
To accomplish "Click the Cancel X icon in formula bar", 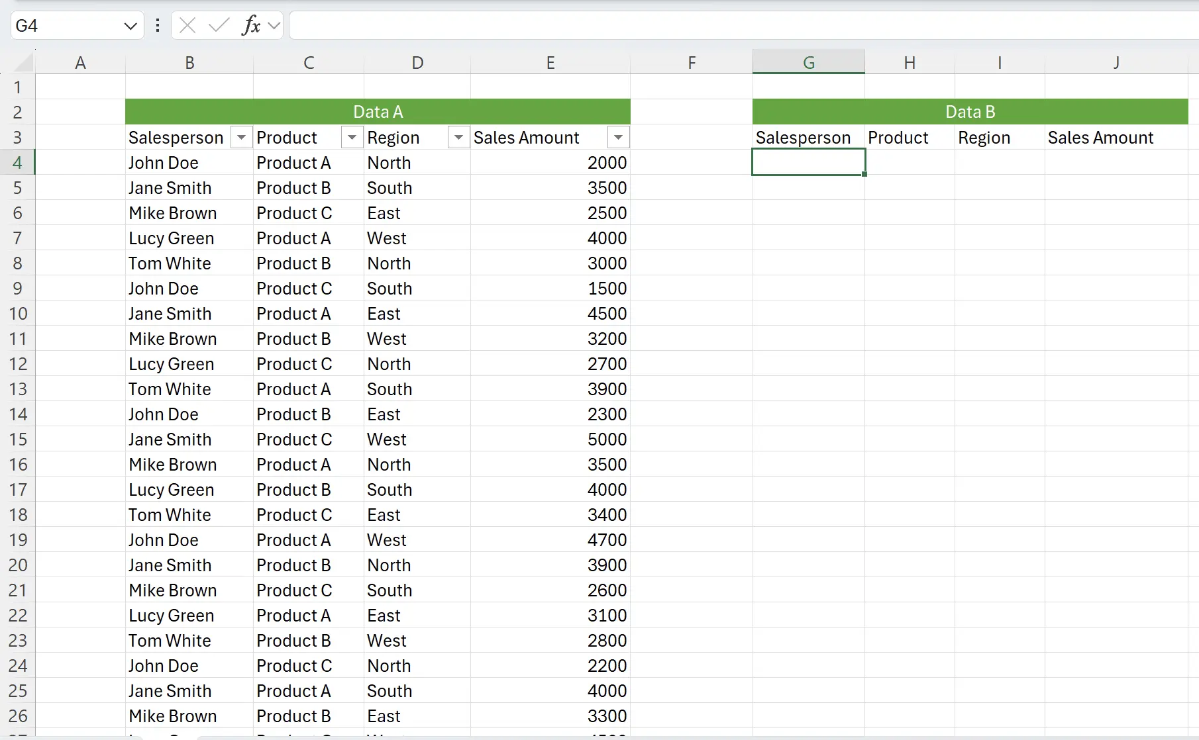I will click(x=187, y=26).
